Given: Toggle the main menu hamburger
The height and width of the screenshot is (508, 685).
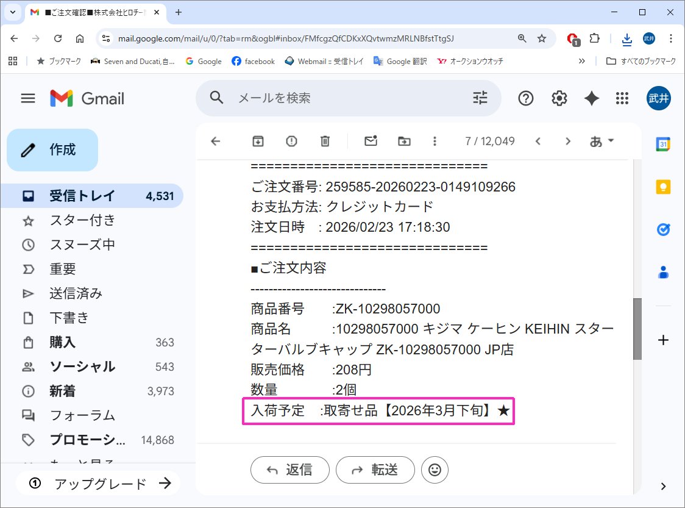Looking at the screenshot, I should (x=28, y=98).
